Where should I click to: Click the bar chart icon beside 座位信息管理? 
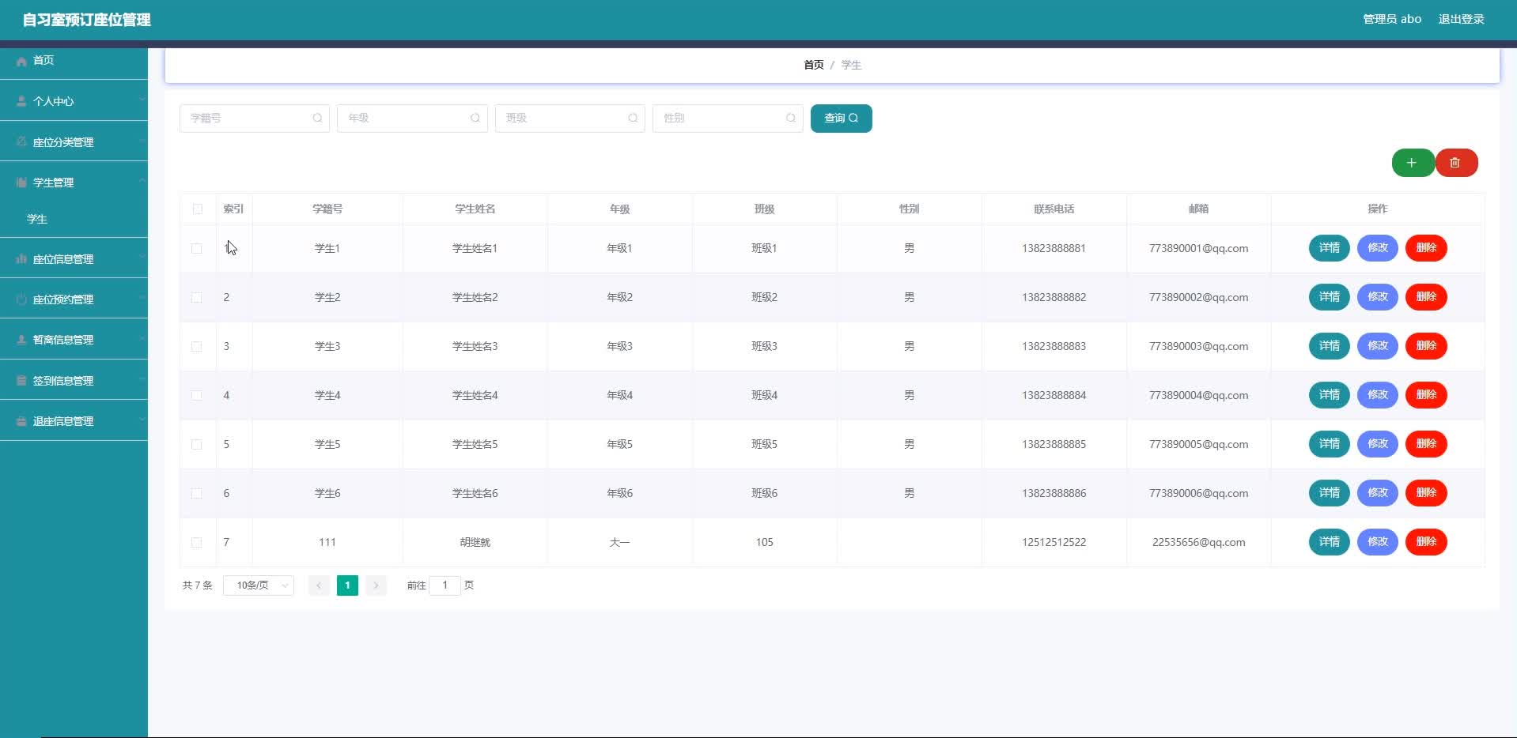[x=21, y=259]
